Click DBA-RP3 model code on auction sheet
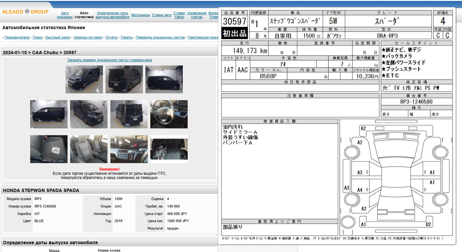This screenshot has width=462, height=252. click(x=387, y=36)
